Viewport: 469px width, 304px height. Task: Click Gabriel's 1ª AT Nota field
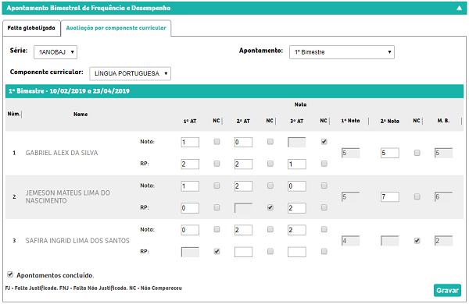click(x=190, y=142)
